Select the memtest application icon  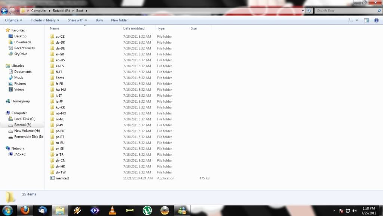pos(52,178)
